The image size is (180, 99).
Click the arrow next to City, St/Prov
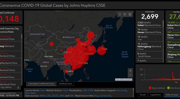click(x=18, y=88)
